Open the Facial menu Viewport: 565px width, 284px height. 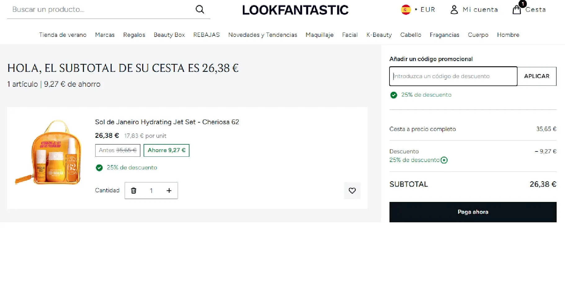click(x=350, y=35)
